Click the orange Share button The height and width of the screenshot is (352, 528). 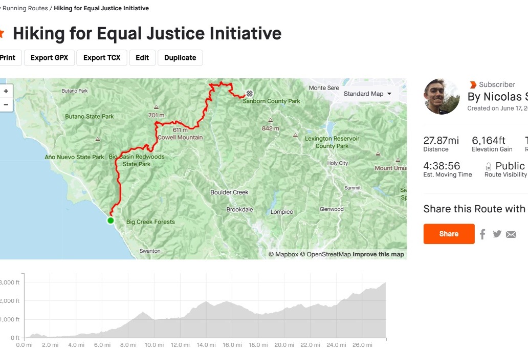pyautogui.click(x=449, y=234)
